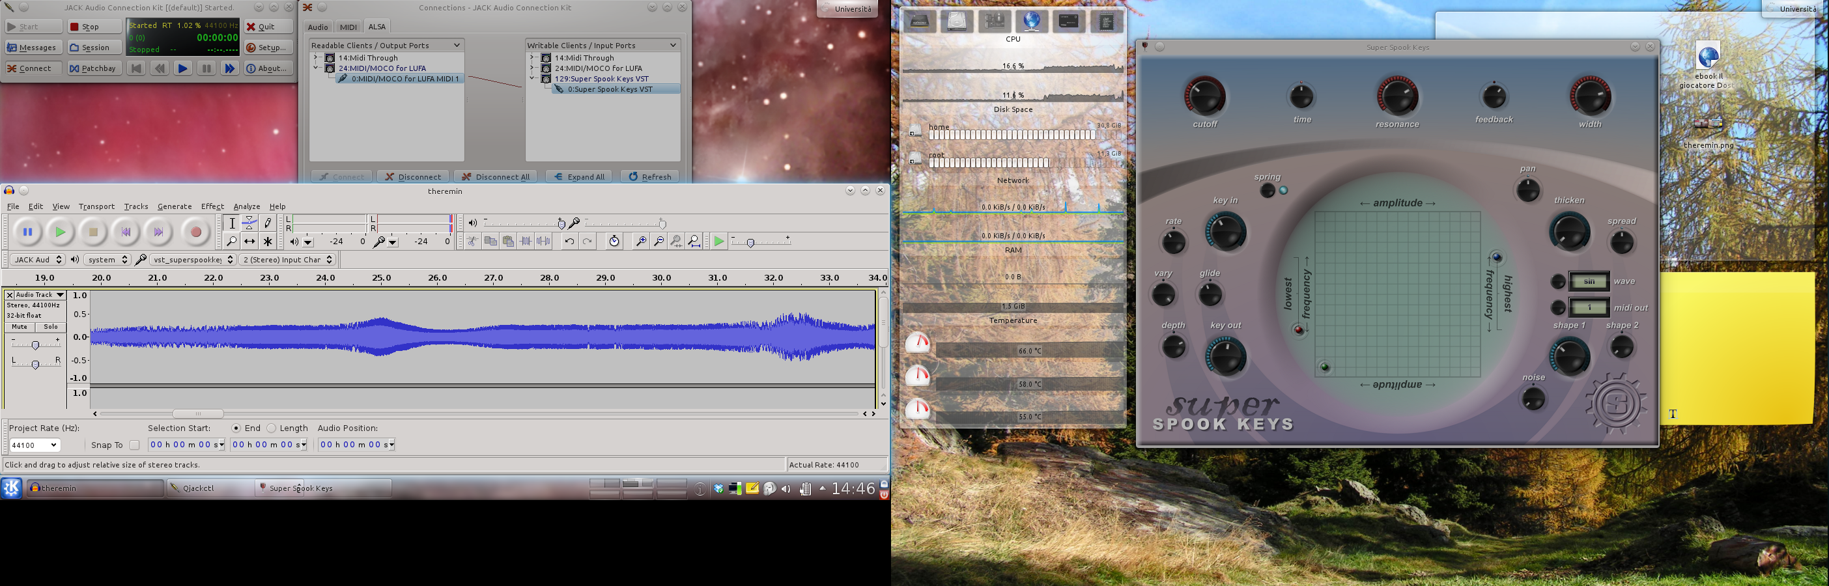Select the Envelope tool
Viewport: 1829px width, 586px height.
click(x=249, y=223)
